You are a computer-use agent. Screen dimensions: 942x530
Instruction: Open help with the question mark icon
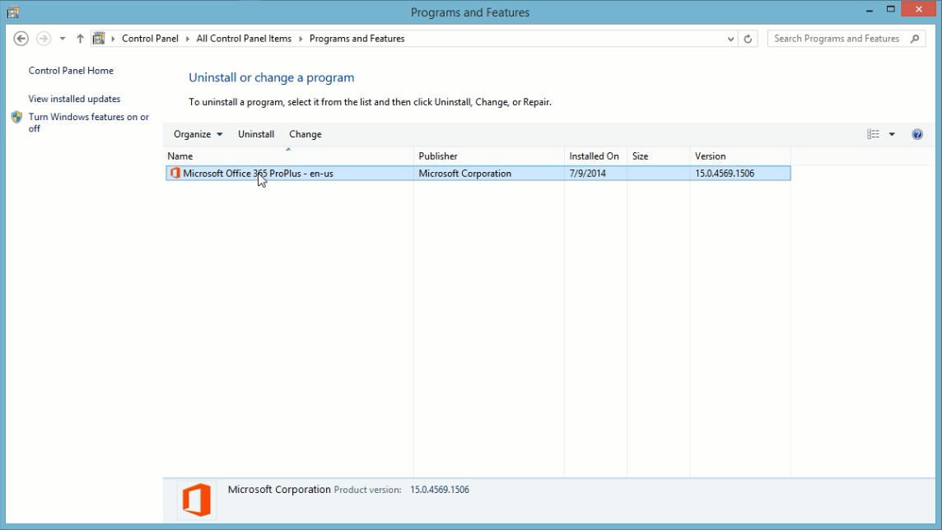pyautogui.click(x=917, y=134)
